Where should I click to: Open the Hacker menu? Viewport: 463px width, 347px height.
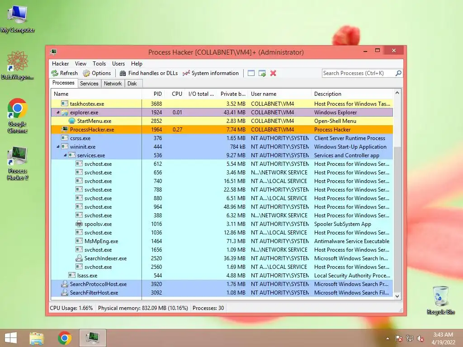(x=60, y=63)
